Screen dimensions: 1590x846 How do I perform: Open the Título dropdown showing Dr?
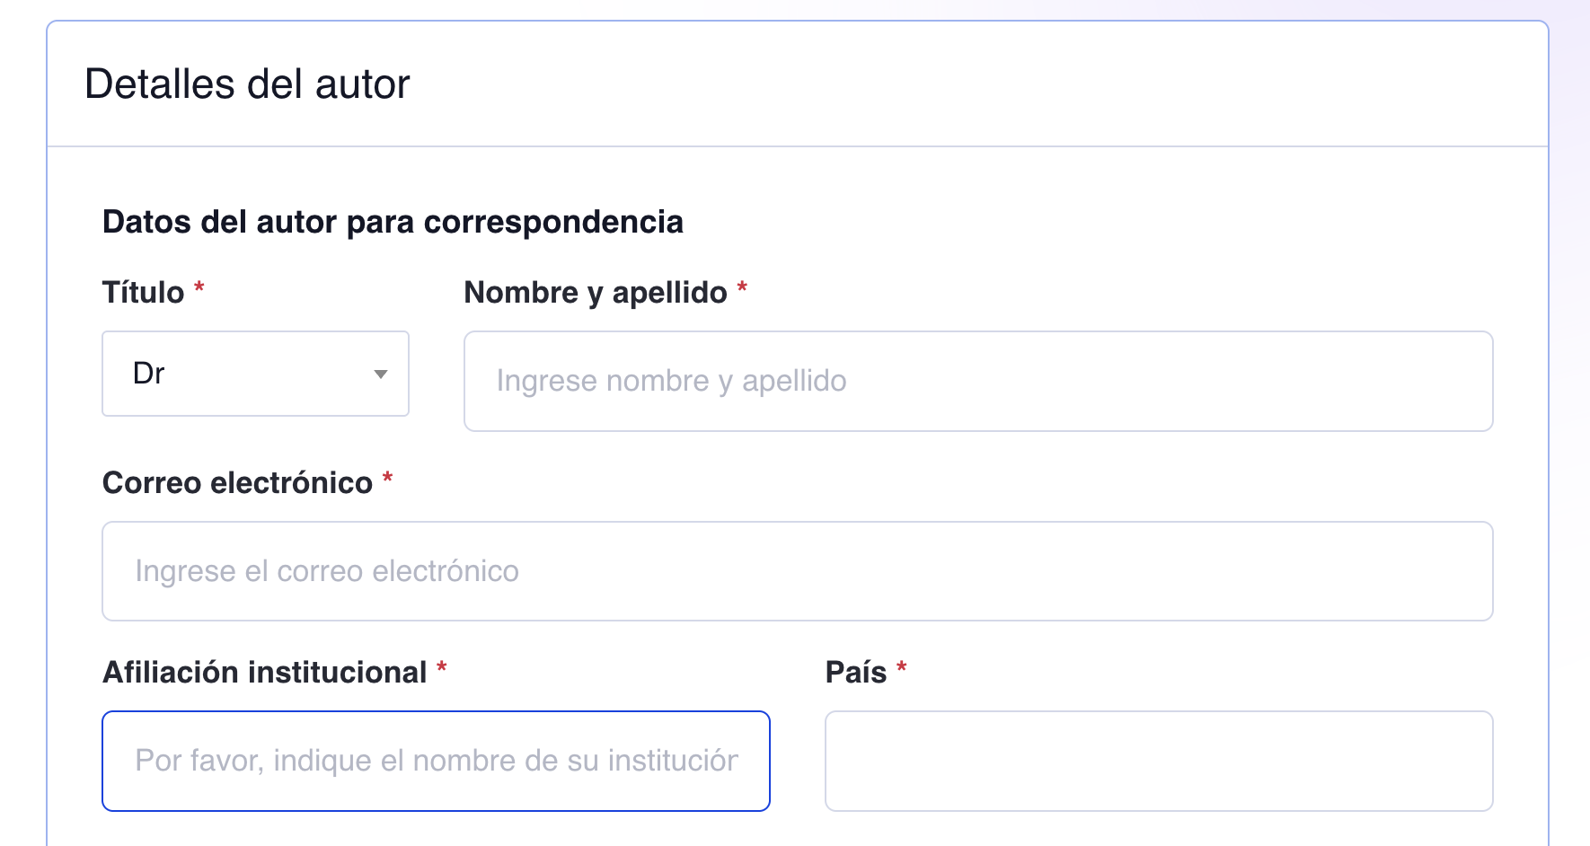coord(255,374)
